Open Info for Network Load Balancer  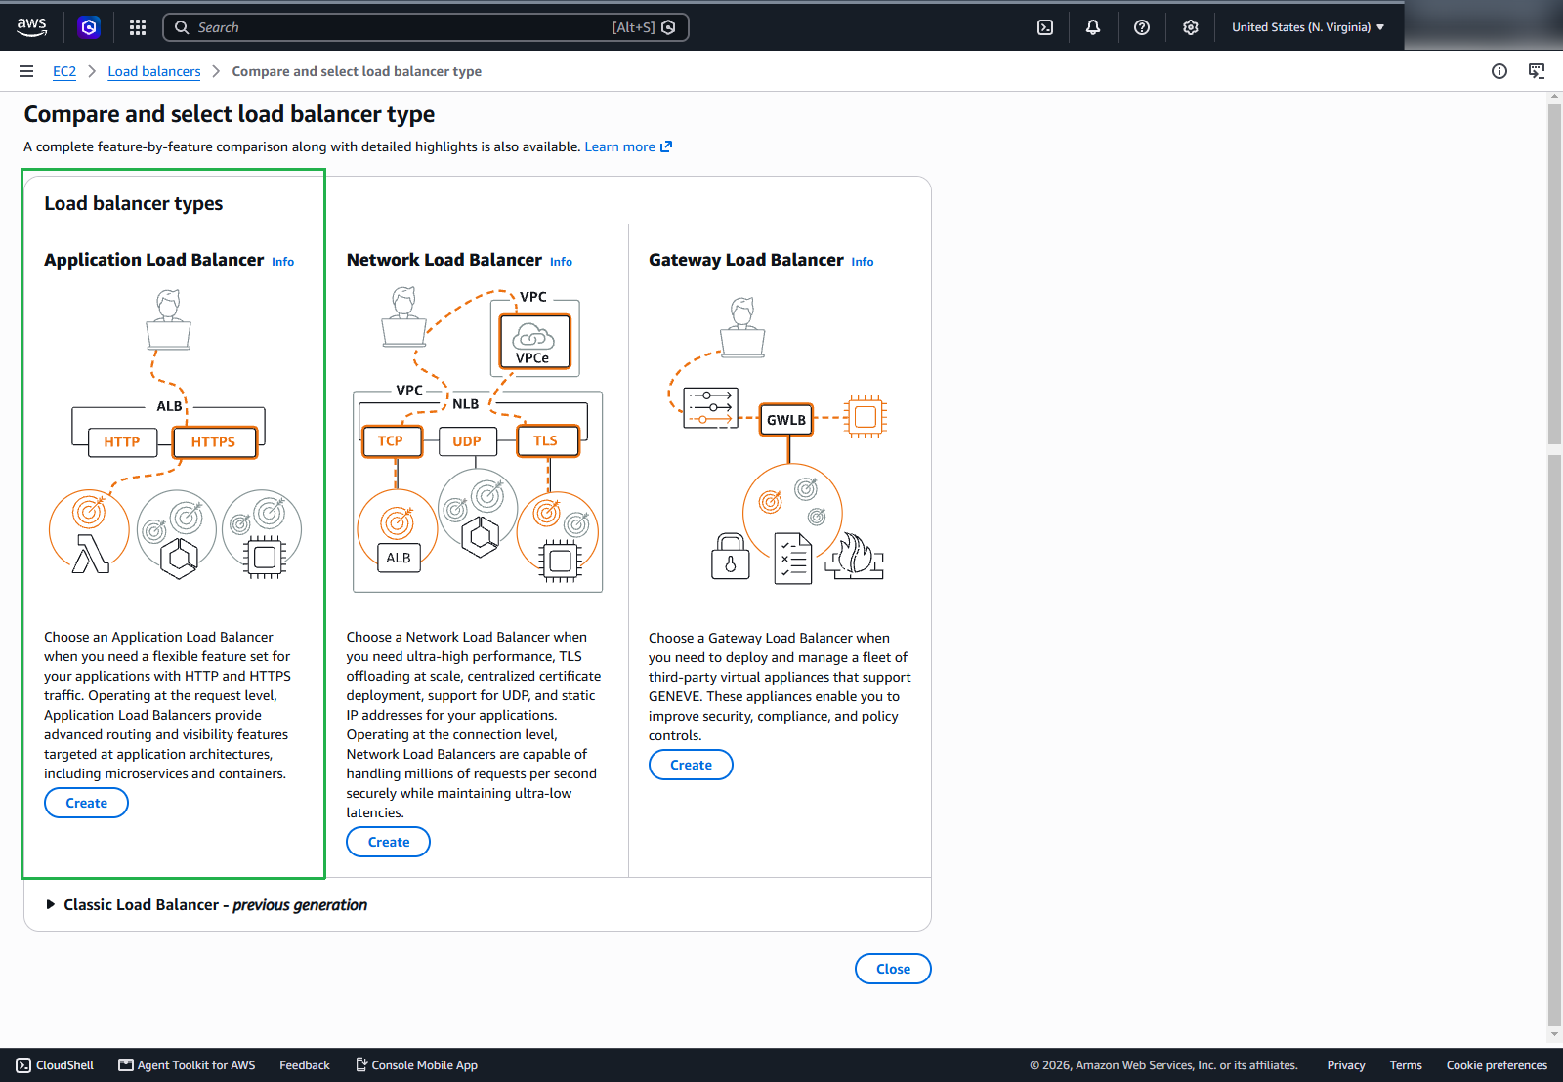(561, 262)
